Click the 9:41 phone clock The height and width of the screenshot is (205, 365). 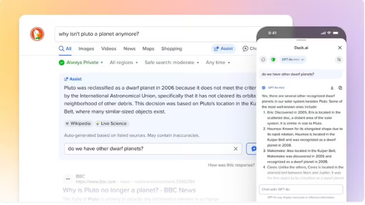tap(272, 33)
